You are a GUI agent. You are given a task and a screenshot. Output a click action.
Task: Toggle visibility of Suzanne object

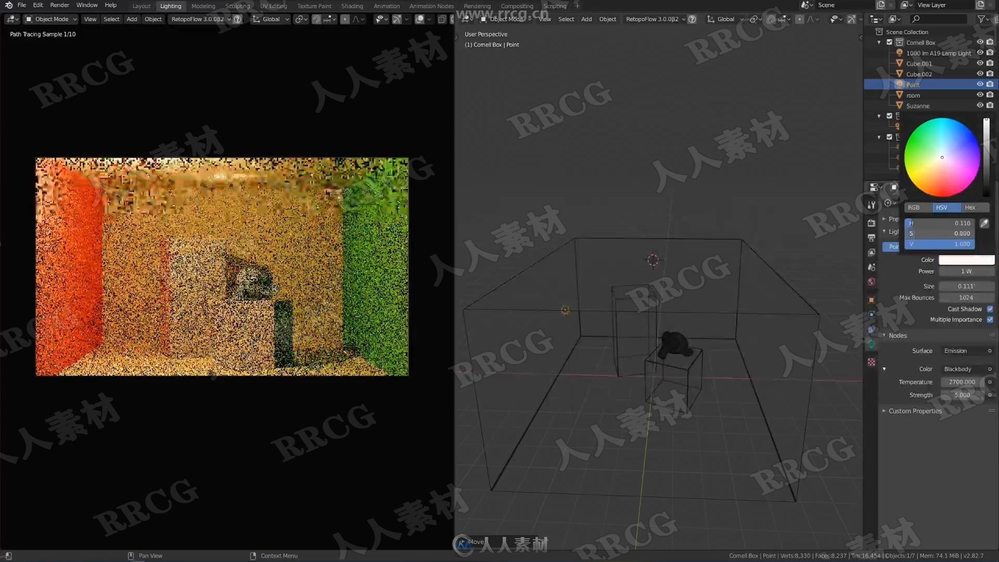pos(979,105)
